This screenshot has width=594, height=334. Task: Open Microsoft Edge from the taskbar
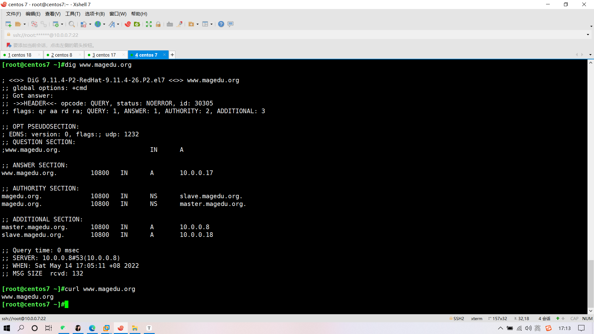coord(92,328)
